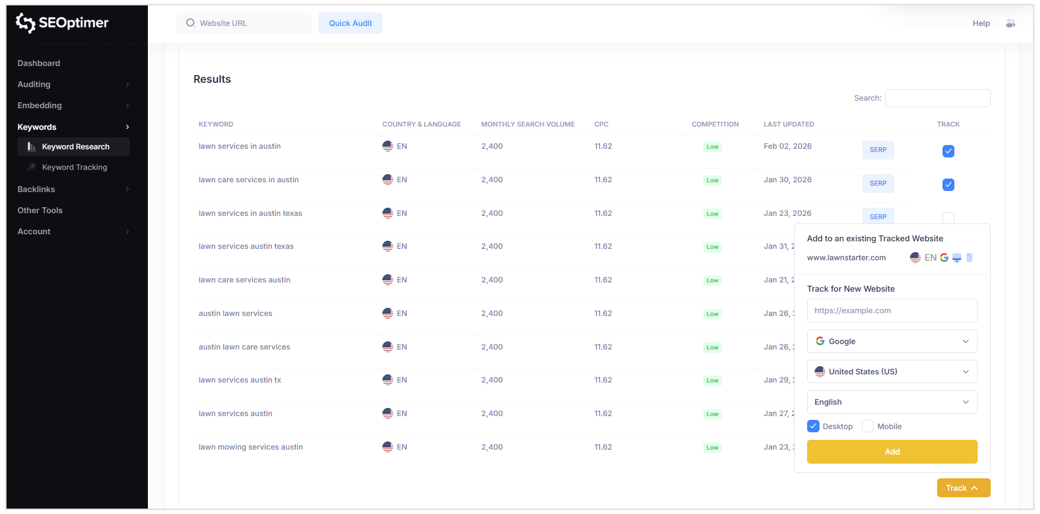Expand the Backlinks sidebar section

(x=36, y=189)
